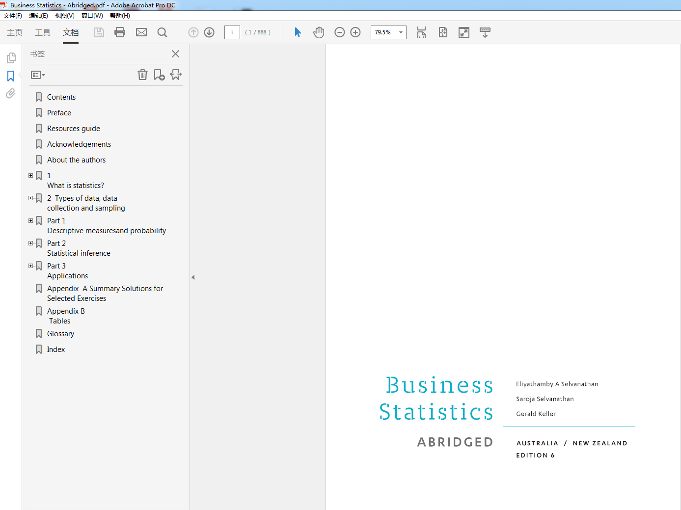The height and width of the screenshot is (510, 681).
Task: Click the Business Statistics title on page
Action: tap(436, 398)
